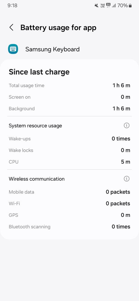Open the Samsung Keyboard app icon
Image resolution: width=139 pixels, height=301 pixels.
[x=13, y=49]
